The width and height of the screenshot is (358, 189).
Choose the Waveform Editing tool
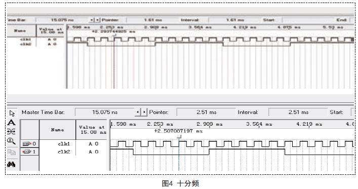[x=12, y=131]
